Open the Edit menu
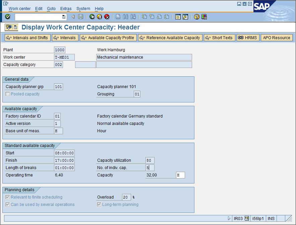This screenshot has width=296, height=225. click(x=39, y=9)
